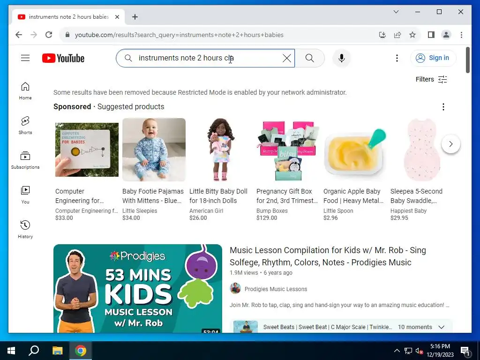The image size is (480, 360).
Task: Open Computer Engineering for Babies product
Action: click(x=87, y=196)
